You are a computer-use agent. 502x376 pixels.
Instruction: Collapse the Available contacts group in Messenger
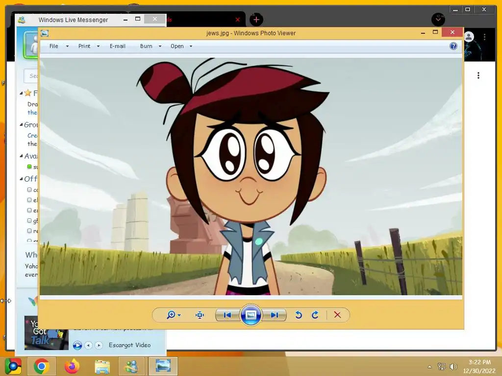pyautogui.click(x=21, y=156)
